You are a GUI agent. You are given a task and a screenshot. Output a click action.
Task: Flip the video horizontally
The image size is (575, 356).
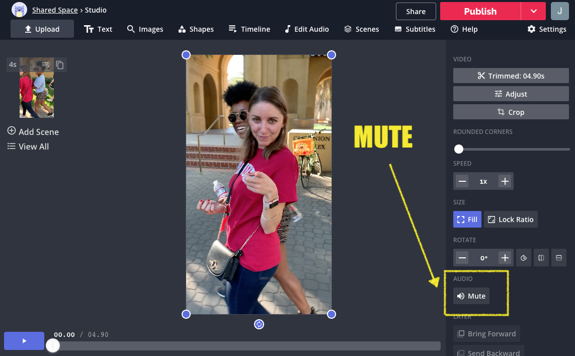tap(541, 258)
